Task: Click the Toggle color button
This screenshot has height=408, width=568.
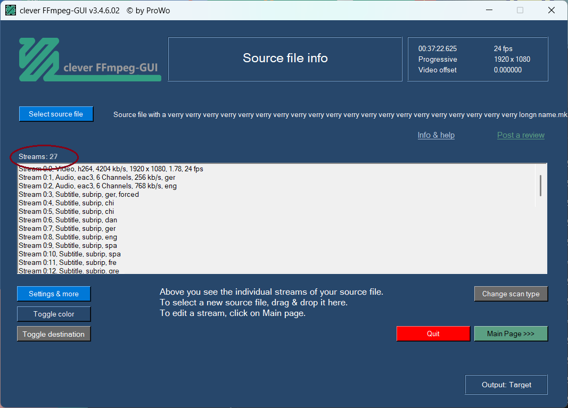Action: 54,314
